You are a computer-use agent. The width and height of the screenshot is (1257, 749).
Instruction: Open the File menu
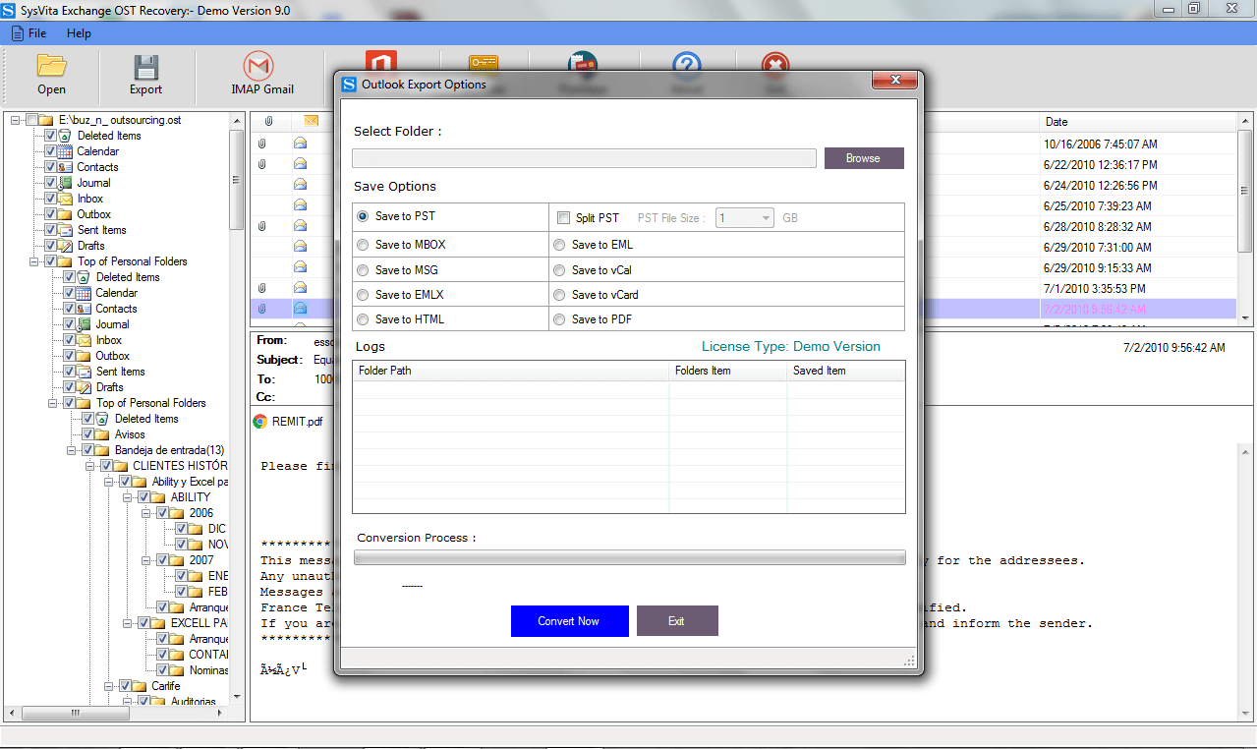point(37,33)
